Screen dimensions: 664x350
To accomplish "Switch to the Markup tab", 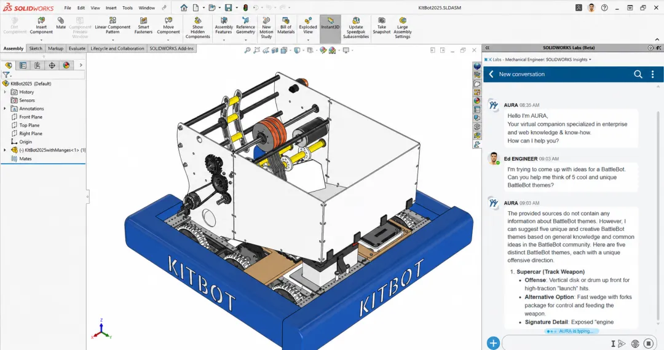I will [x=55, y=49].
